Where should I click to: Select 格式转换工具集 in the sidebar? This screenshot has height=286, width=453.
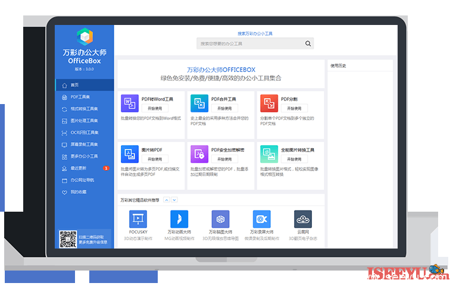pyautogui.click(x=85, y=109)
